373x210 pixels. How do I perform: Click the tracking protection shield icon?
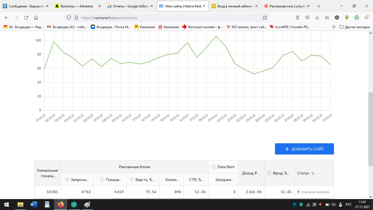click(69, 17)
